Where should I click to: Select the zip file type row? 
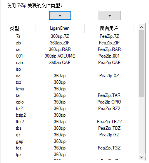73,43
